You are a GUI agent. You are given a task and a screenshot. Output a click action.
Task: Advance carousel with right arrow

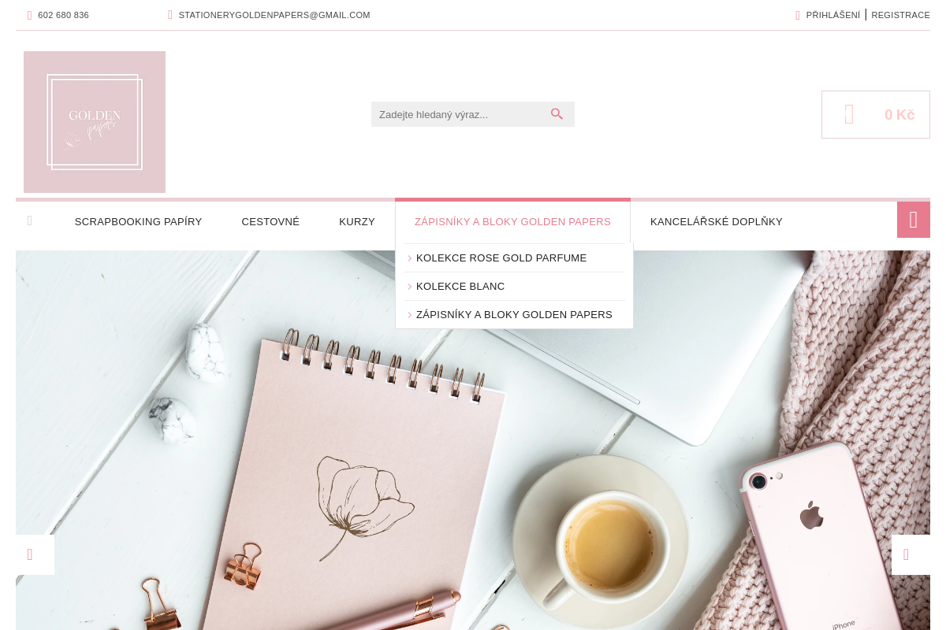pos(911,554)
